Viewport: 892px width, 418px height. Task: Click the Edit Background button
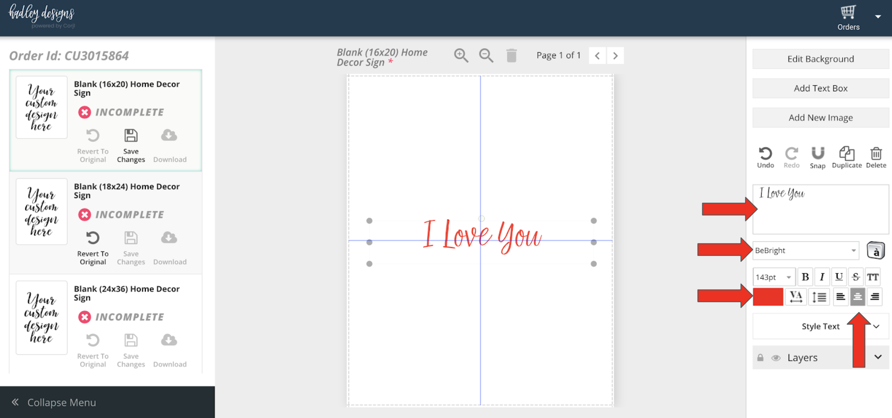(820, 59)
